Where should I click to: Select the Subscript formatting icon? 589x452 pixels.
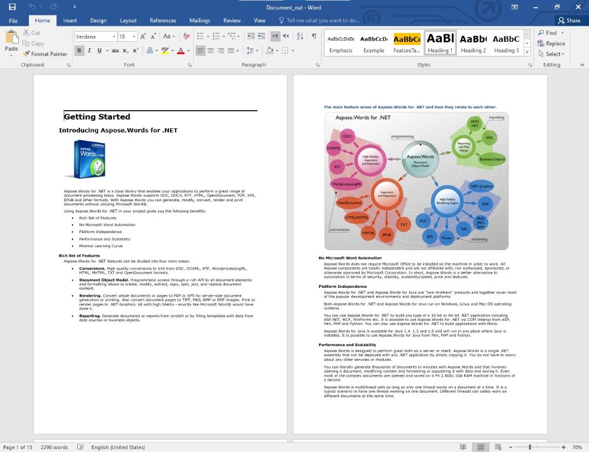[125, 49]
